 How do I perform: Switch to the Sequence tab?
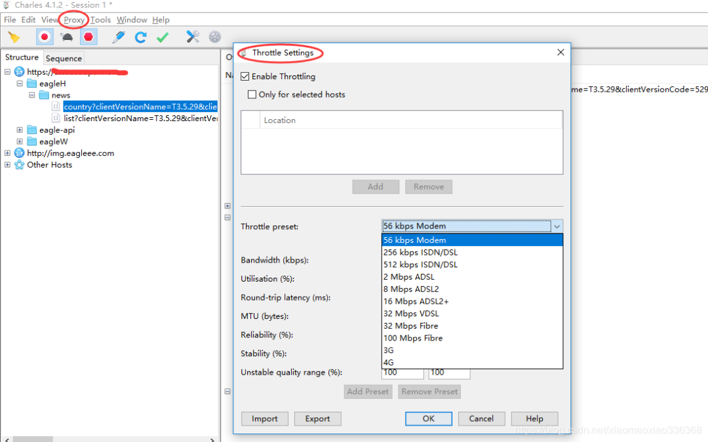pos(64,58)
